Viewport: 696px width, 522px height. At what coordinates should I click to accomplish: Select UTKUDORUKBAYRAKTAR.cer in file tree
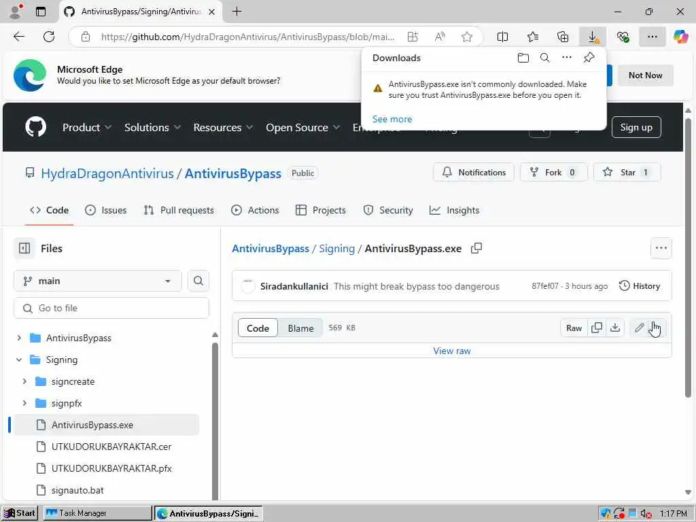(x=111, y=447)
